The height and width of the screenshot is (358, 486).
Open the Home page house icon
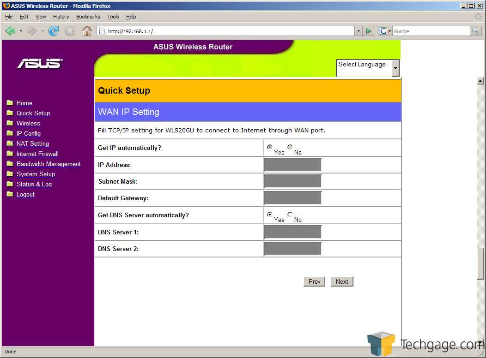(87, 31)
